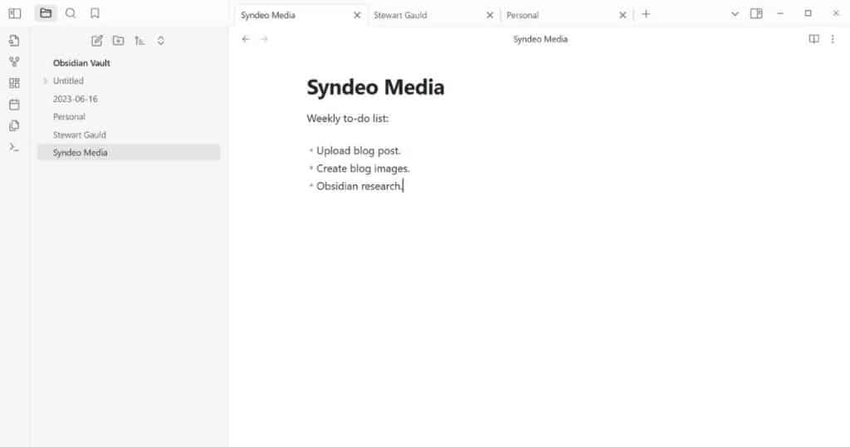Viewport: 850px width, 447px height.
Task: Open the bookmarks icon
Action: coord(95,13)
